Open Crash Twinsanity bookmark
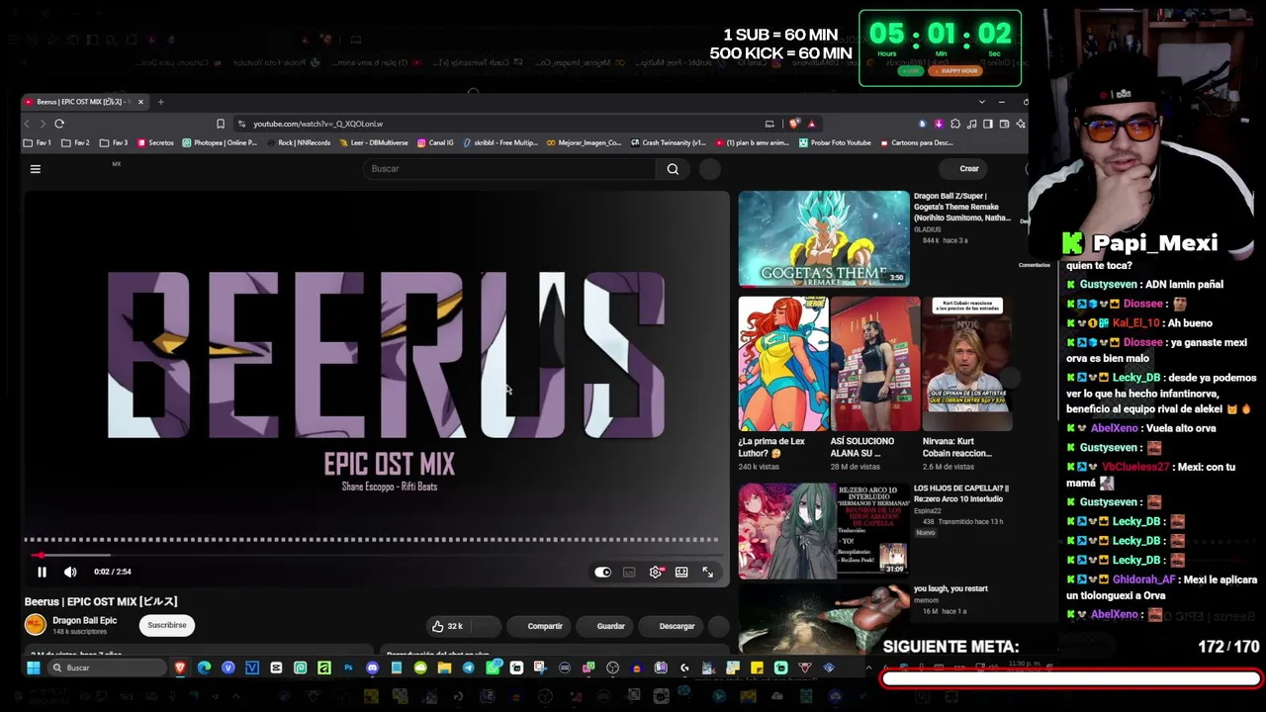Screen dimensions: 1266x712 click(668, 143)
